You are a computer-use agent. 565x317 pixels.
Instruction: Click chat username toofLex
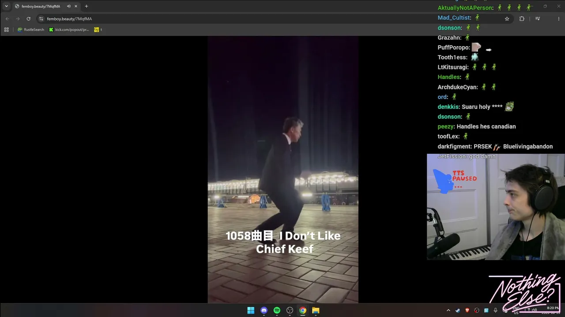(x=448, y=136)
